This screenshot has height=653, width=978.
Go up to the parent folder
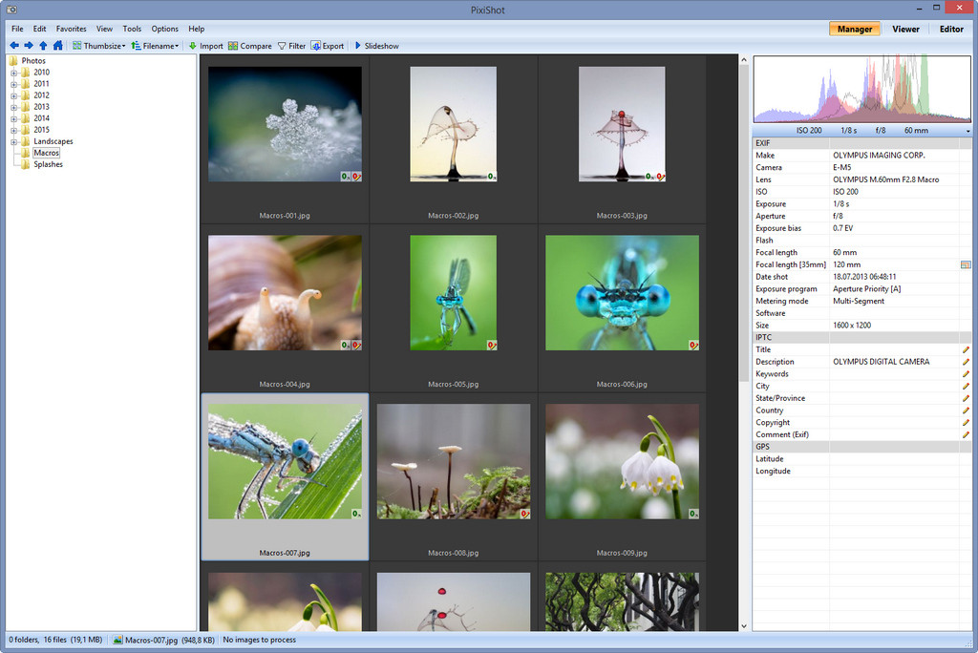click(43, 46)
